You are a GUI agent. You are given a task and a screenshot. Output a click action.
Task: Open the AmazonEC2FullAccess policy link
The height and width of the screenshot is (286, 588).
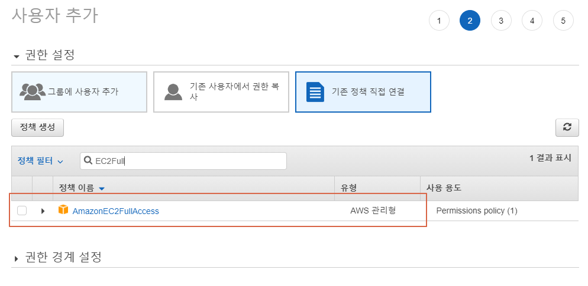[115, 211]
